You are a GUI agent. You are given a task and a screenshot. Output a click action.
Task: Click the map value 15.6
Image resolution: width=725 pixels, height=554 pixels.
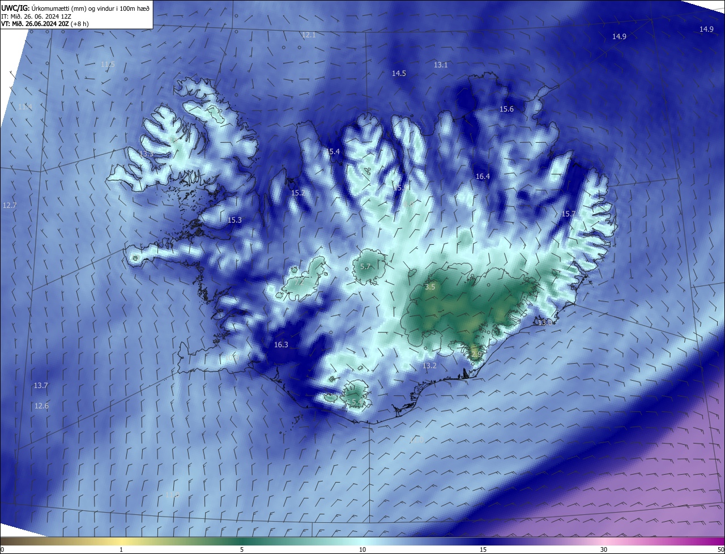point(506,109)
